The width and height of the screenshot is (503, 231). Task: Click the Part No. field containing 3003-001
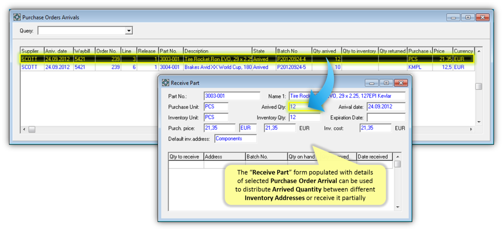[x=232, y=96]
